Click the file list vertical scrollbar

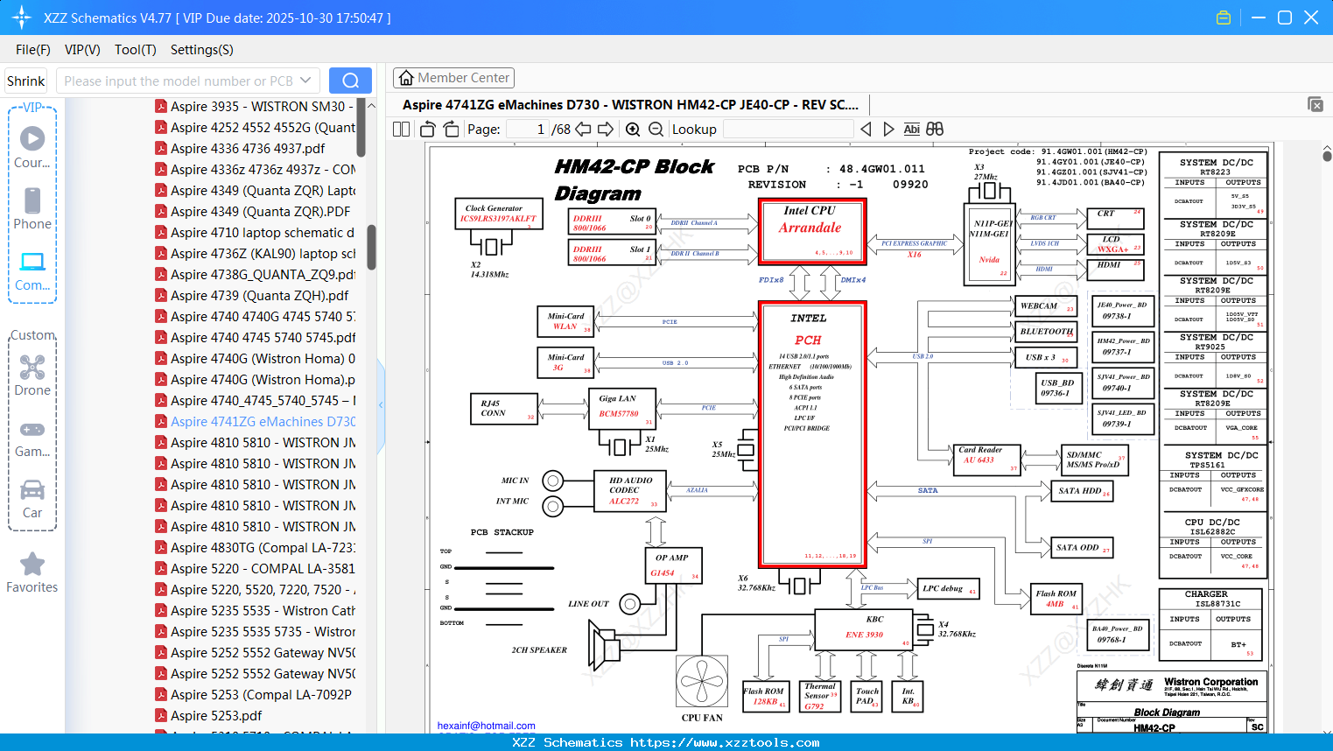(x=371, y=248)
